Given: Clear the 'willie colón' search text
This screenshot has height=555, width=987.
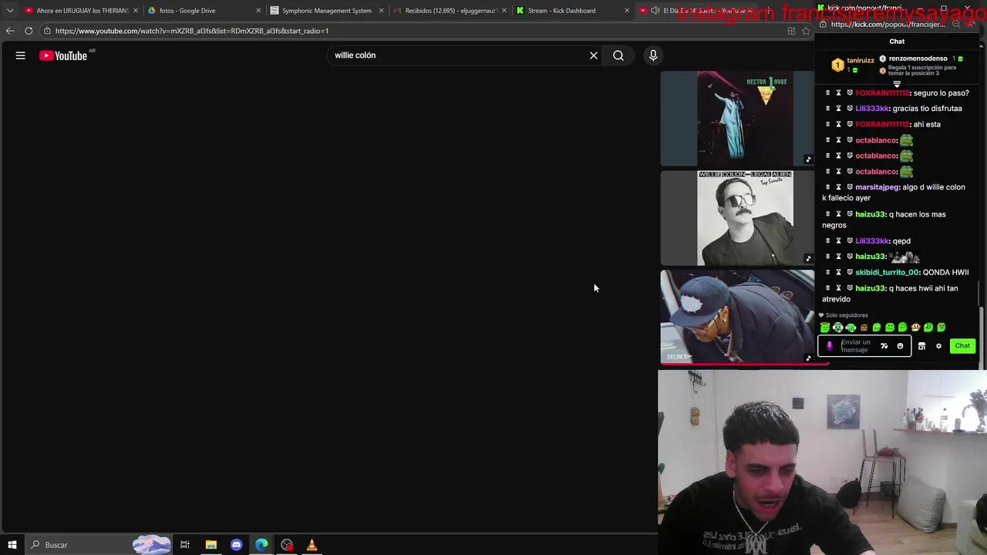Looking at the screenshot, I should coord(594,55).
